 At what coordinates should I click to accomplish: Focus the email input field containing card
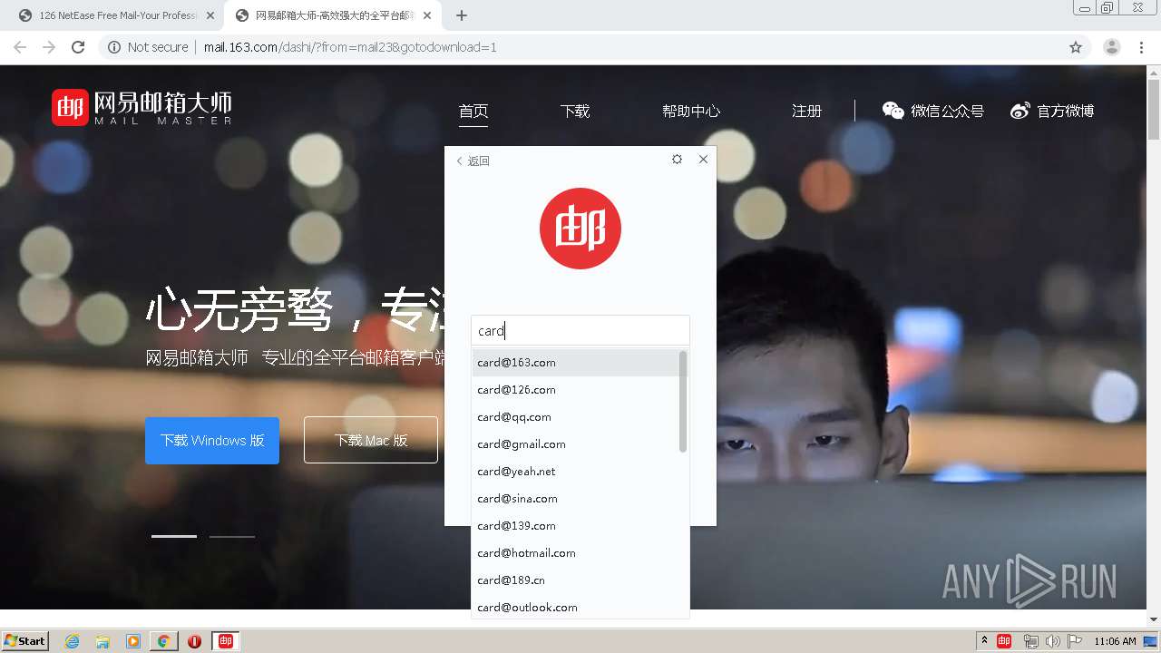click(x=580, y=330)
